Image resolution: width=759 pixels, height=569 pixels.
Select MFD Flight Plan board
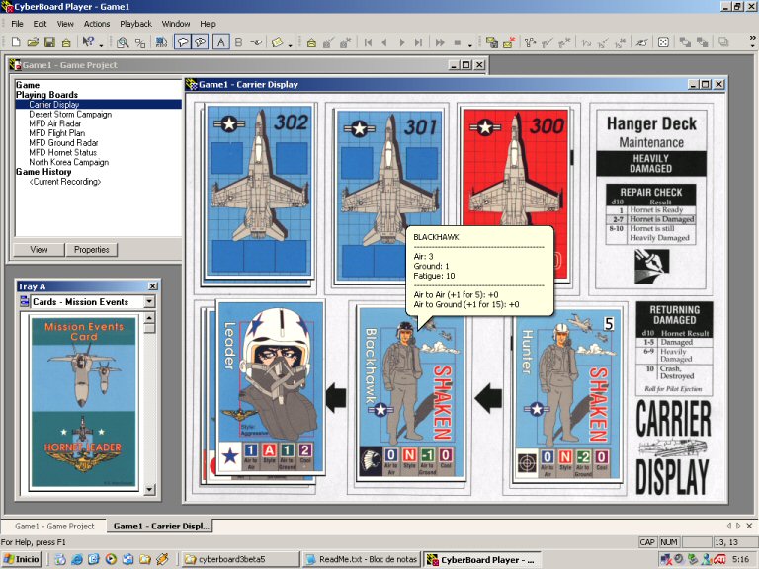(56, 133)
